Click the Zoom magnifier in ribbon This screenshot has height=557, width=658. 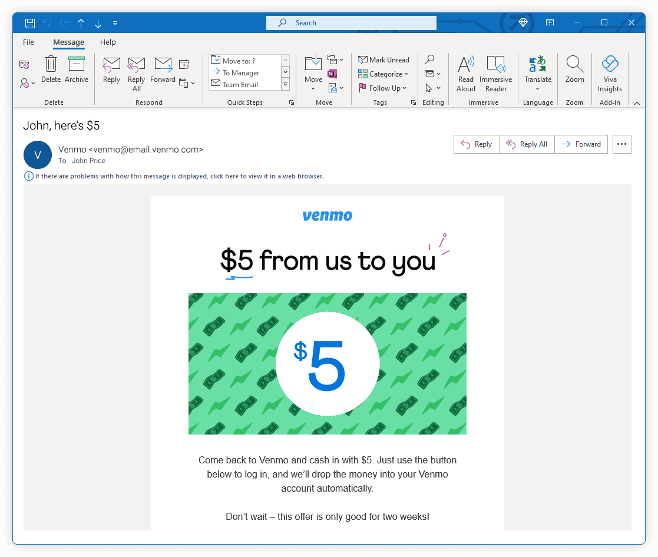click(x=574, y=69)
